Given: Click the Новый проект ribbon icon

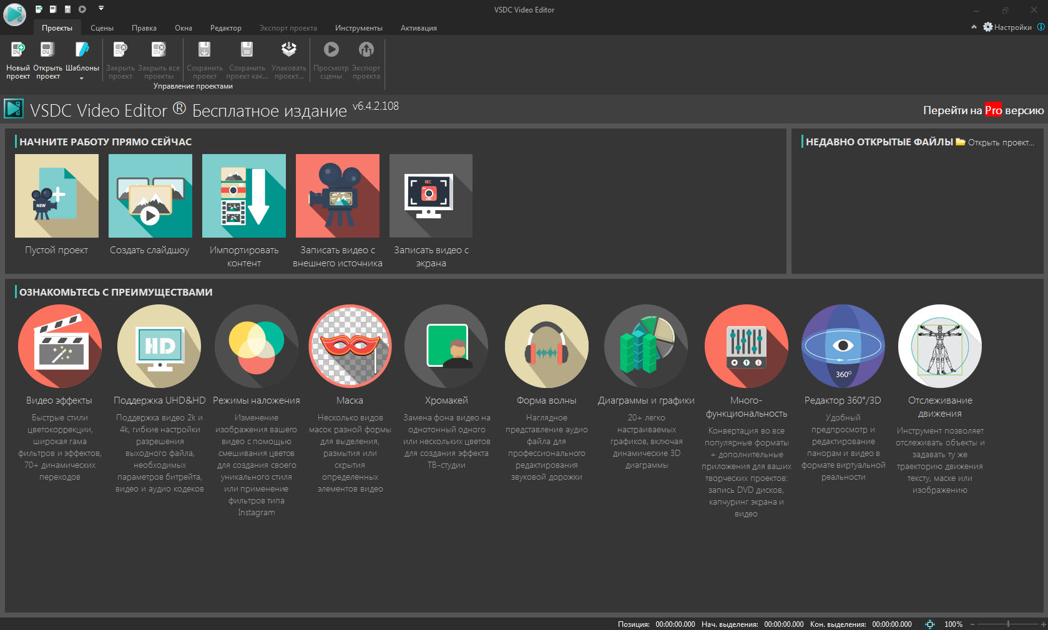Looking at the screenshot, I should click(x=17, y=49).
